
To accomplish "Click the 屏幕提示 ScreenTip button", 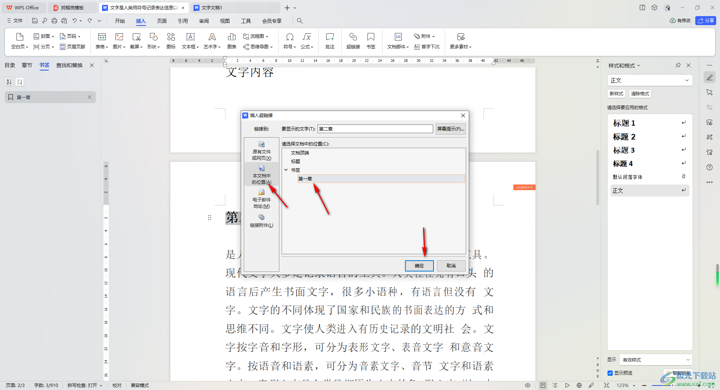I will (451, 129).
